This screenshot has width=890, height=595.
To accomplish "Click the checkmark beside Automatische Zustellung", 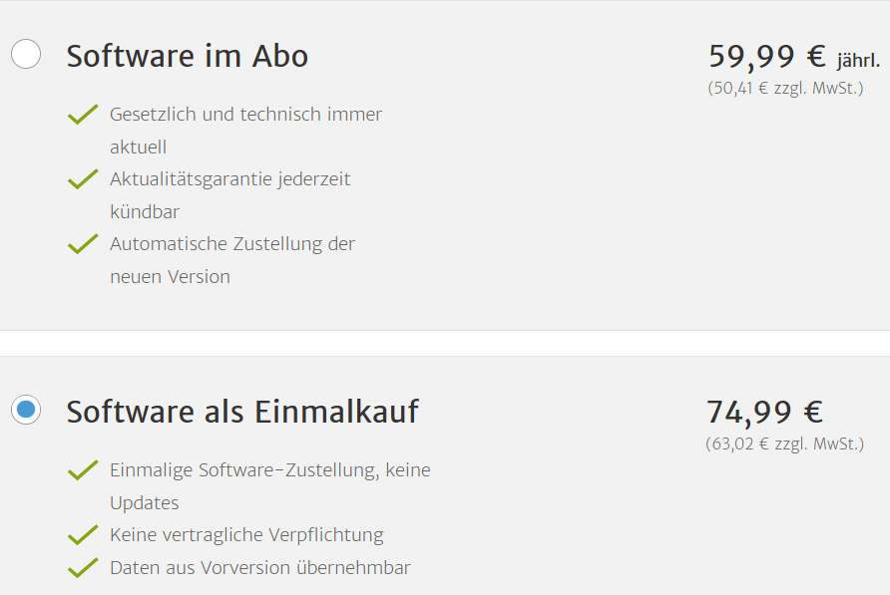I will tap(82, 244).
